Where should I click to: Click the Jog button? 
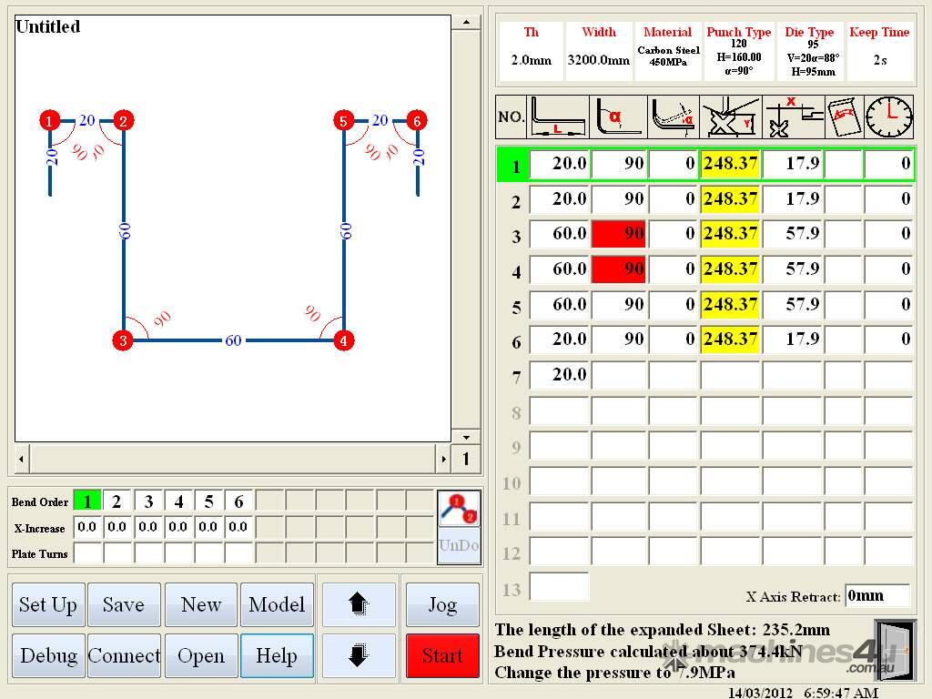click(x=442, y=605)
